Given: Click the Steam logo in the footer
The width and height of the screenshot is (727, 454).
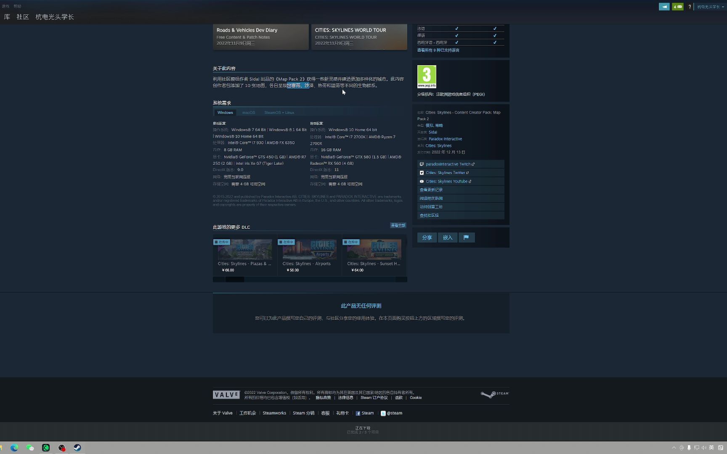Looking at the screenshot, I should click(x=495, y=394).
